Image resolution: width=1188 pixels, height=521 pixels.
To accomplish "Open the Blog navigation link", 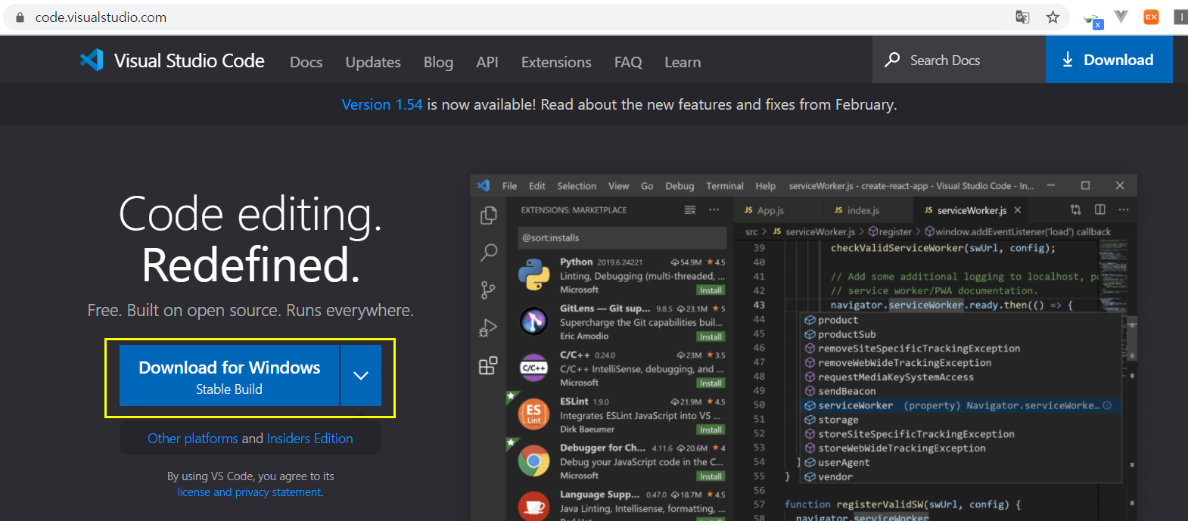I will pos(438,62).
